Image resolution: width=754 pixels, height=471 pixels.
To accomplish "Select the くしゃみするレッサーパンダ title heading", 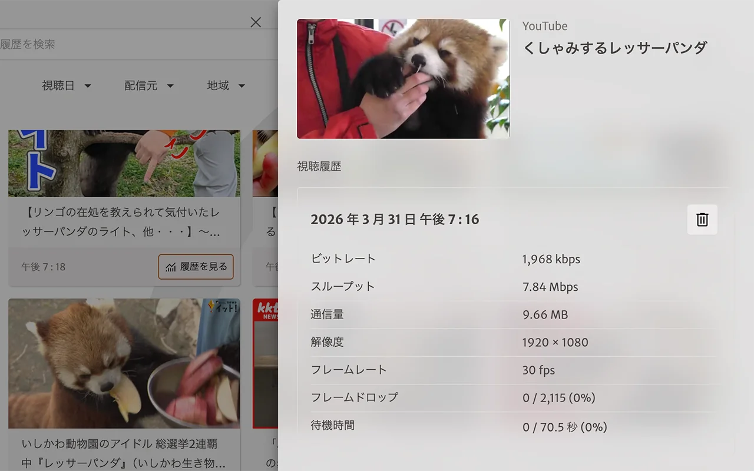I will (x=614, y=49).
